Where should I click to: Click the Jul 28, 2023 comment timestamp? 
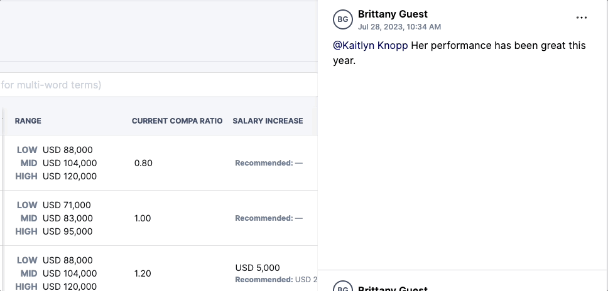point(399,27)
